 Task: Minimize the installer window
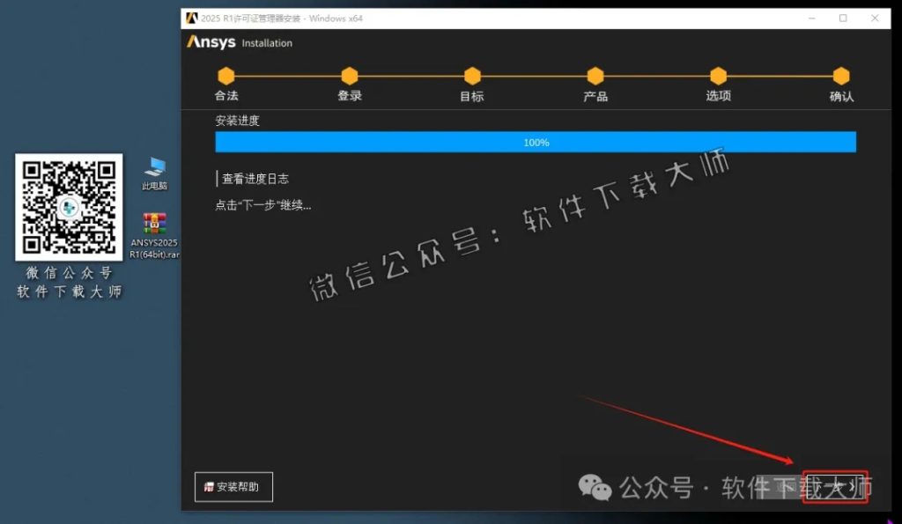(x=811, y=18)
